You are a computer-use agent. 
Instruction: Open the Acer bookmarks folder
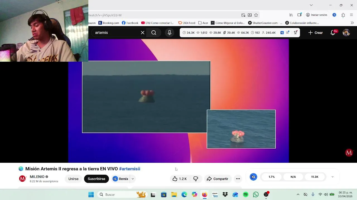pos(203,23)
